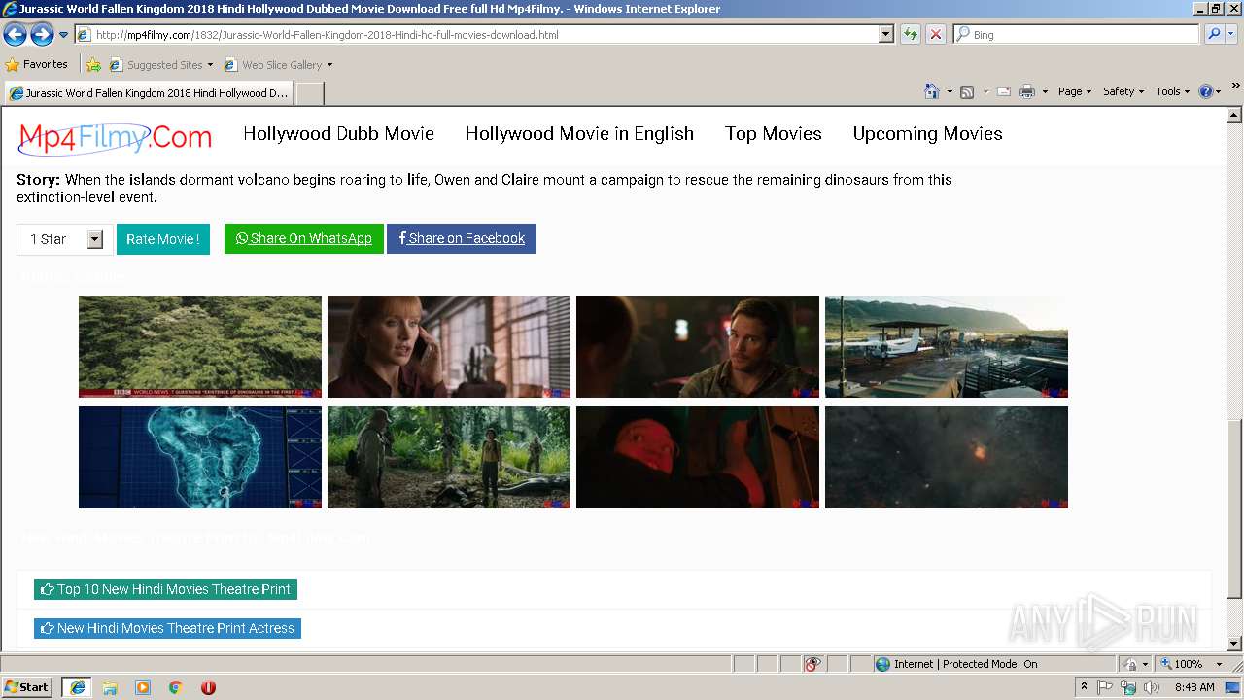1244x700 pixels.
Task: Open the woman on phone screenshot thumbnail
Action: (x=449, y=347)
